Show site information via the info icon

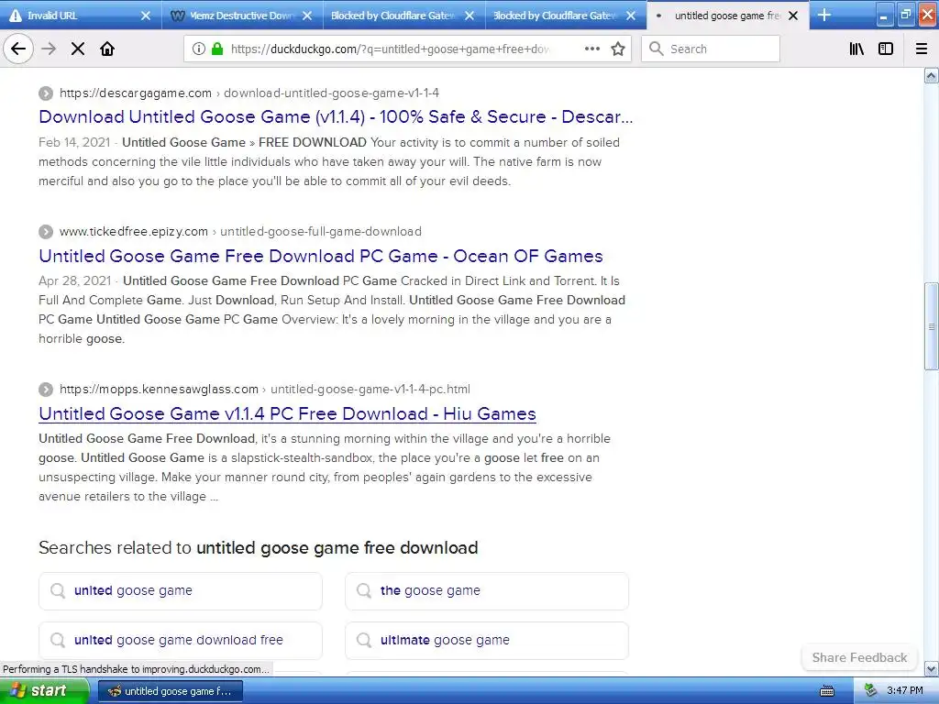199,49
